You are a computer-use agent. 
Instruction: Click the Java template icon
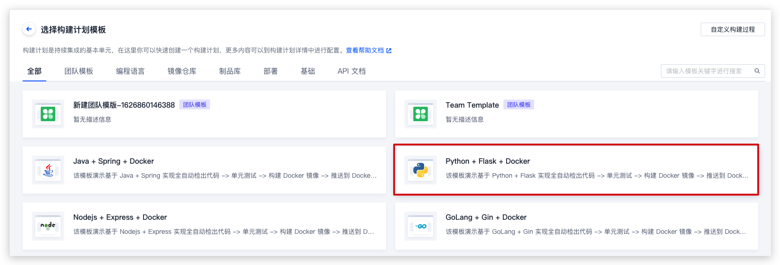(48, 170)
